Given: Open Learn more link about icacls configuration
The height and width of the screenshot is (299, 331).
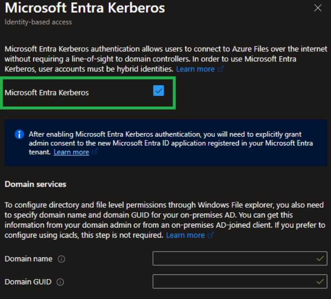Looking at the screenshot, I should tap(185, 235).
